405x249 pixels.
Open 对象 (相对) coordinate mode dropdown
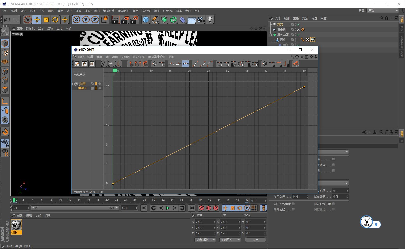tap(205, 240)
